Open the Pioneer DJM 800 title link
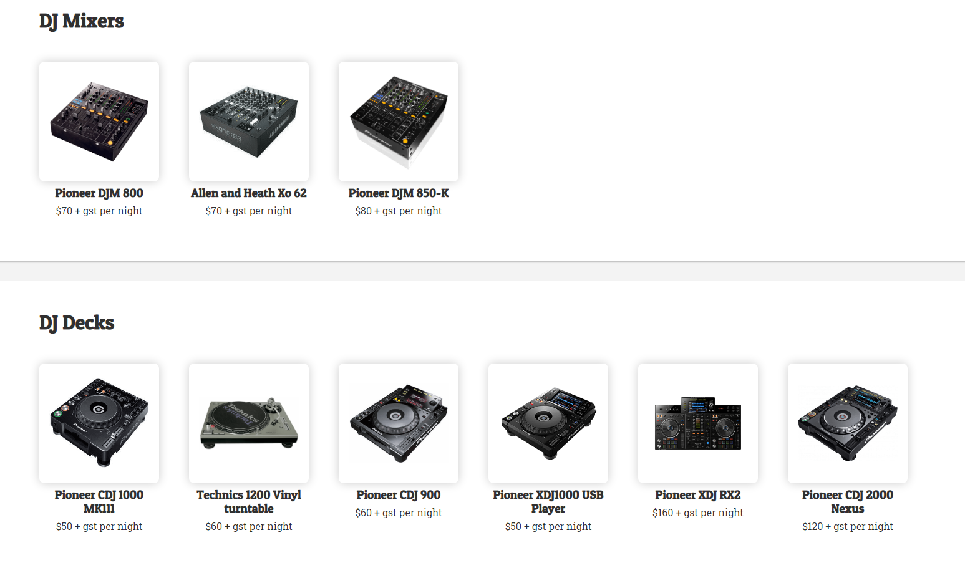Screen dimensions: 965x573 (x=99, y=193)
